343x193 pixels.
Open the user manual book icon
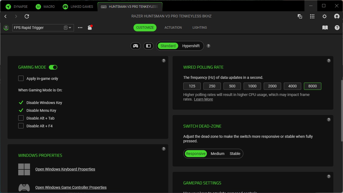(325, 27)
